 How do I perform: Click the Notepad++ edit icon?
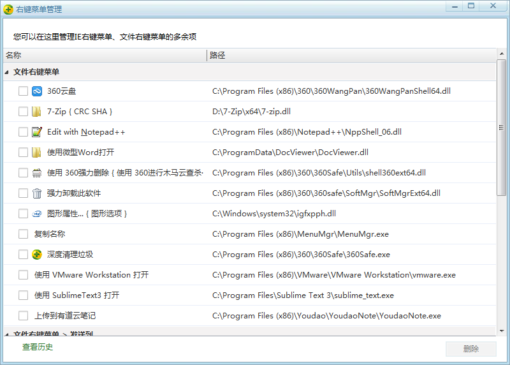[x=37, y=132]
